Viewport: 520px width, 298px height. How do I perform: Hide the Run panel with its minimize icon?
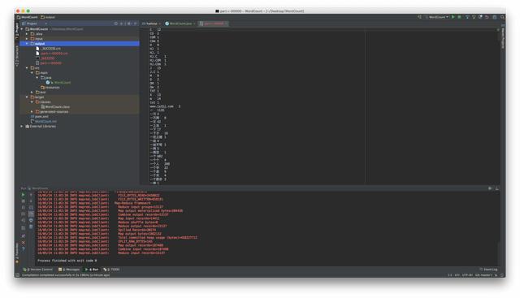point(496,188)
